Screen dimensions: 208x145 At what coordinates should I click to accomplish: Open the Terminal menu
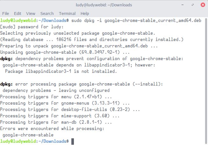pos(67,14)
